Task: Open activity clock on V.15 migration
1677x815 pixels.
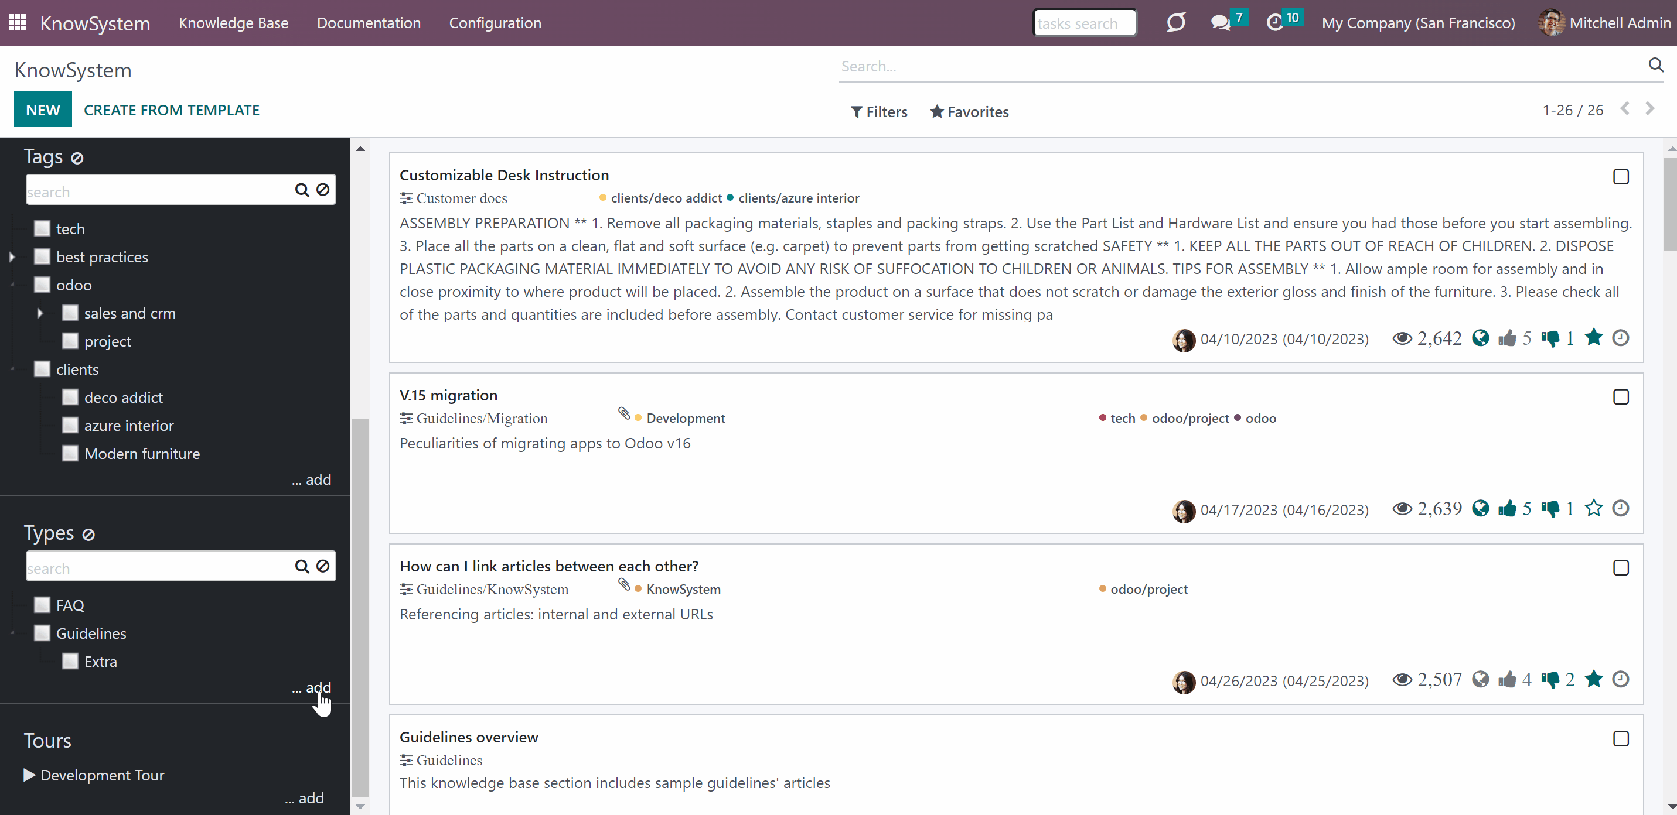Action: pos(1620,508)
